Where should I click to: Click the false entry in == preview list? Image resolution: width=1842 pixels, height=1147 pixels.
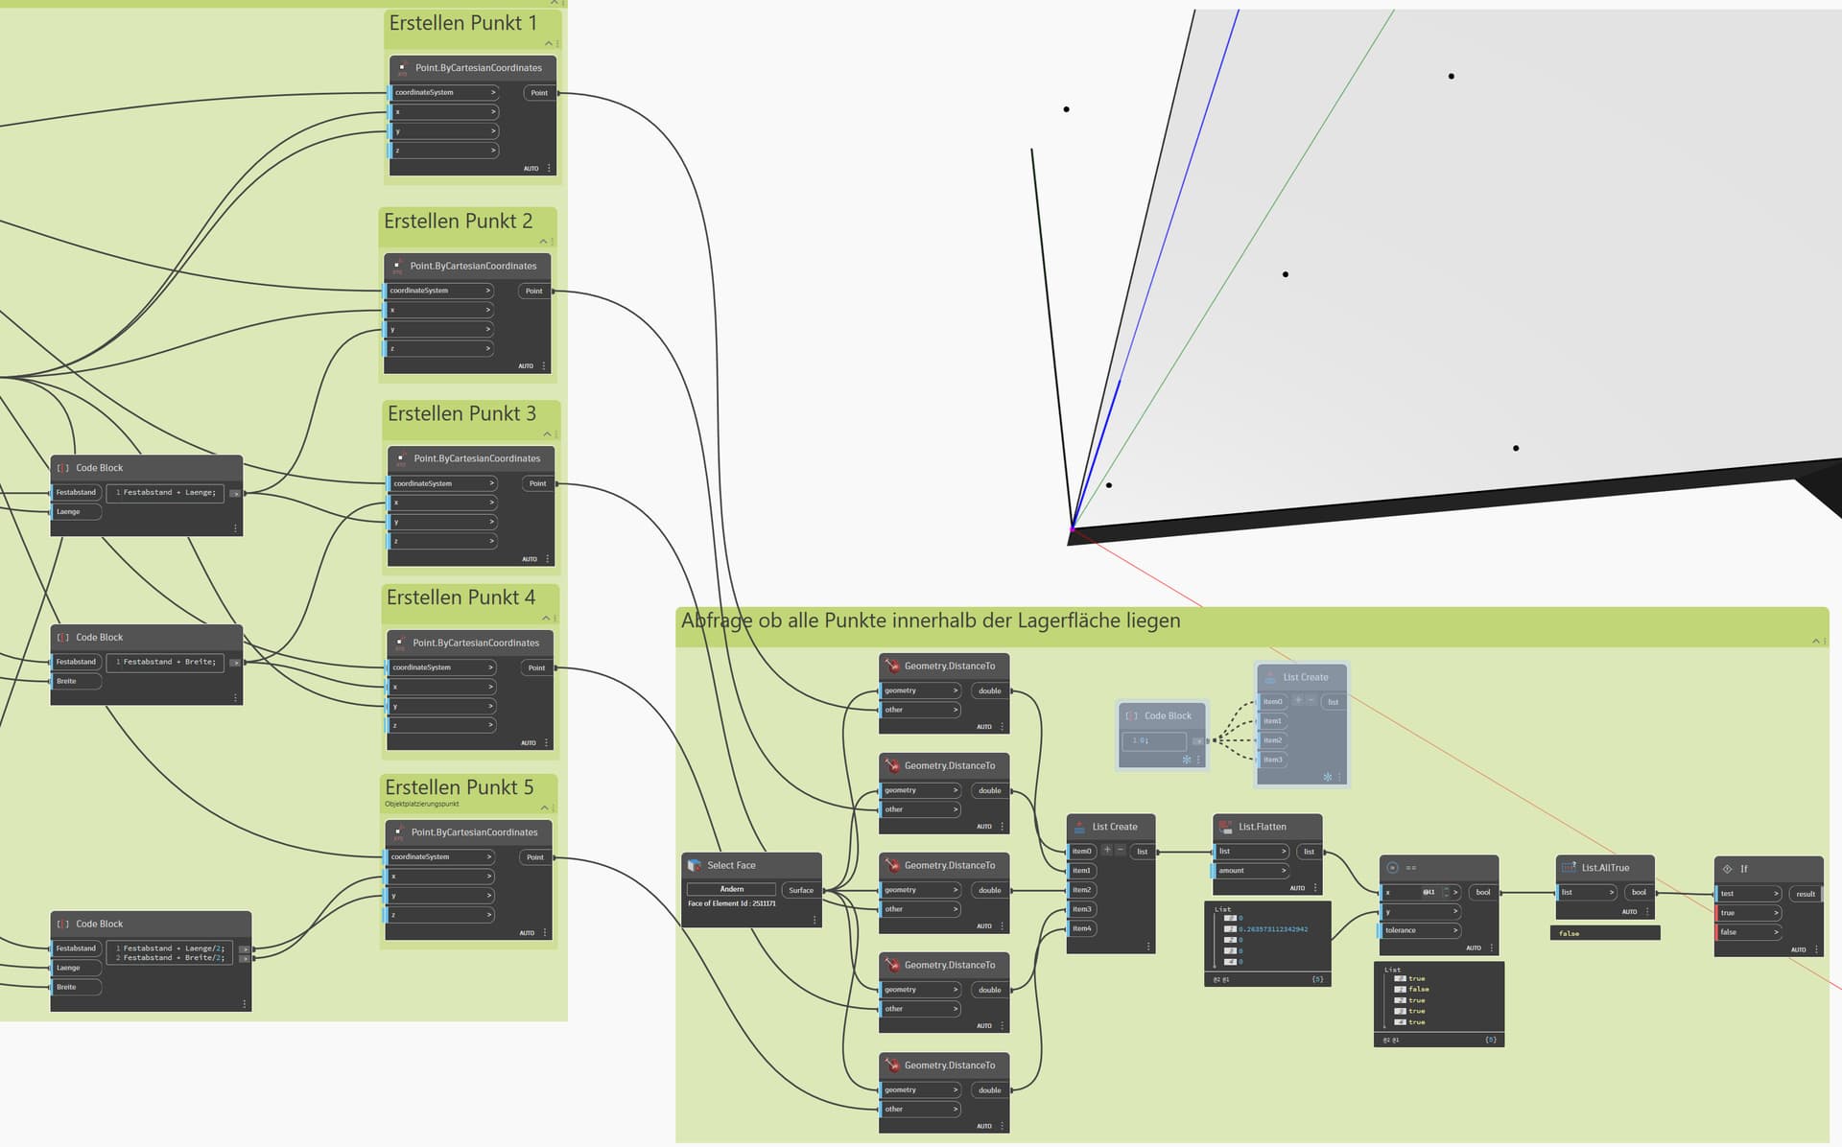[x=1419, y=990]
